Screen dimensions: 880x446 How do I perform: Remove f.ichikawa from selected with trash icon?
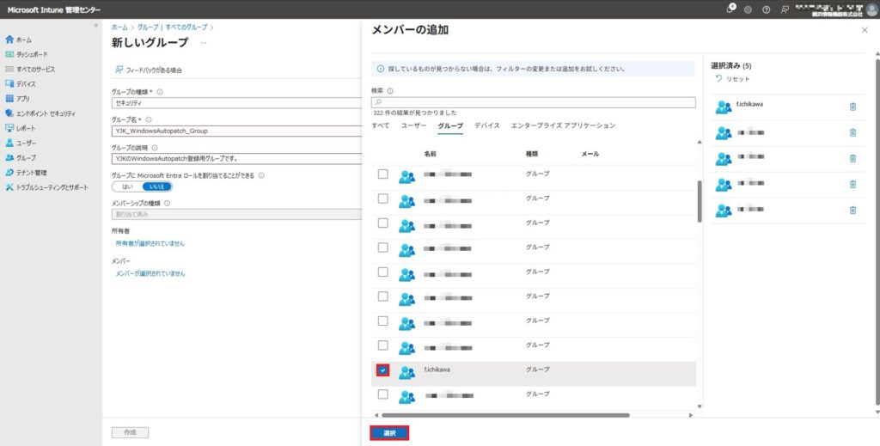pos(852,107)
